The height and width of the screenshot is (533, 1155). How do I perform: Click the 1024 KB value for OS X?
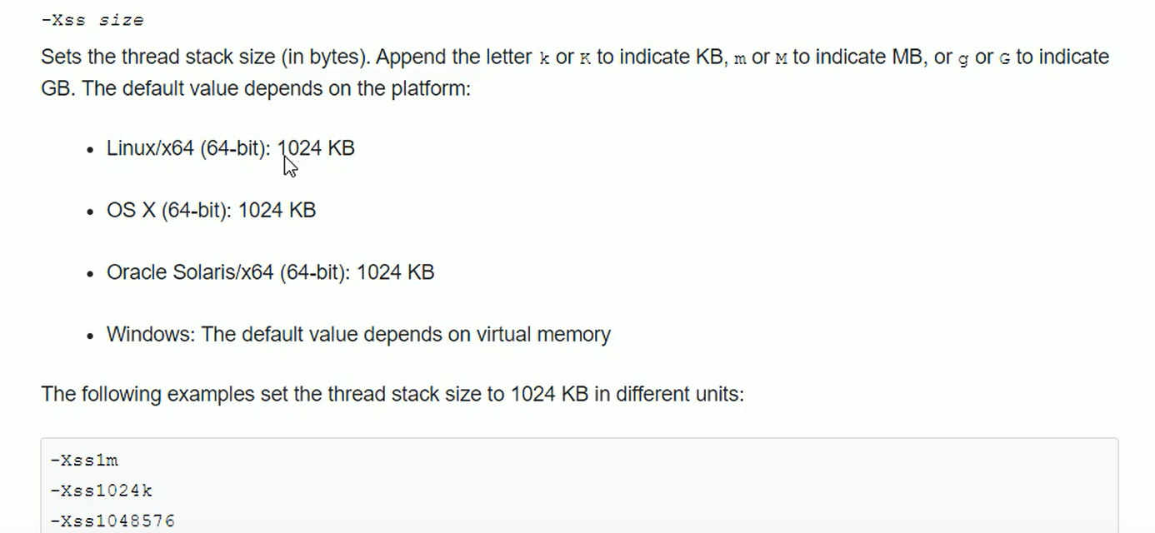click(x=277, y=211)
